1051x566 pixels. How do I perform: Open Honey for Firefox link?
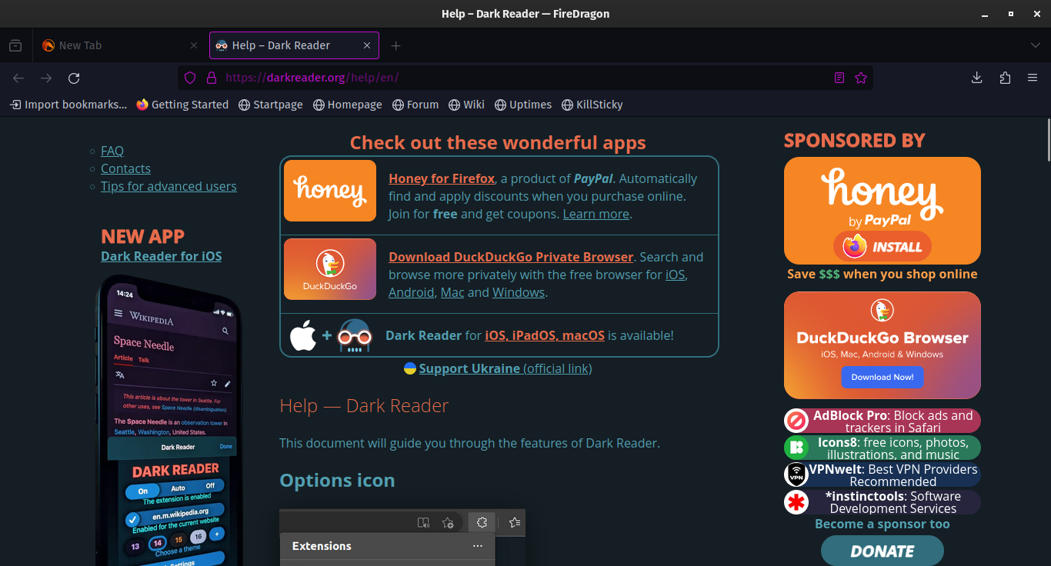pos(442,178)
